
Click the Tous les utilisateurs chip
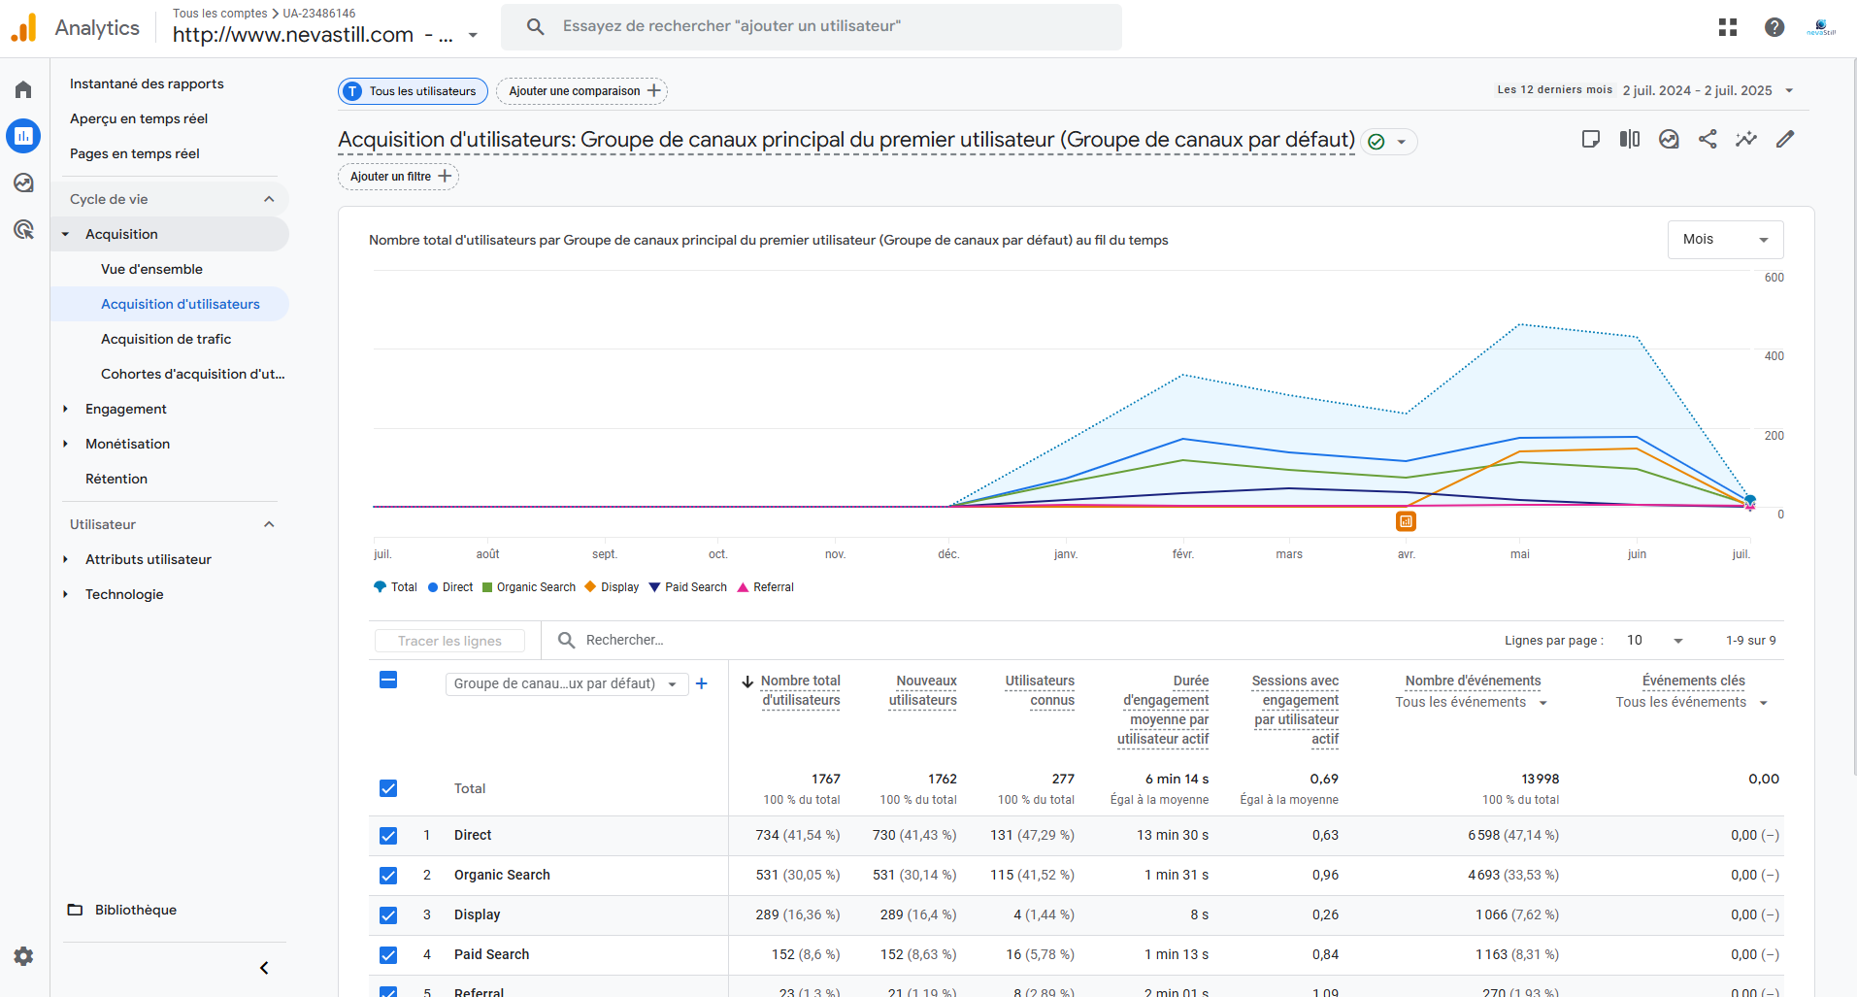point(413,91)
